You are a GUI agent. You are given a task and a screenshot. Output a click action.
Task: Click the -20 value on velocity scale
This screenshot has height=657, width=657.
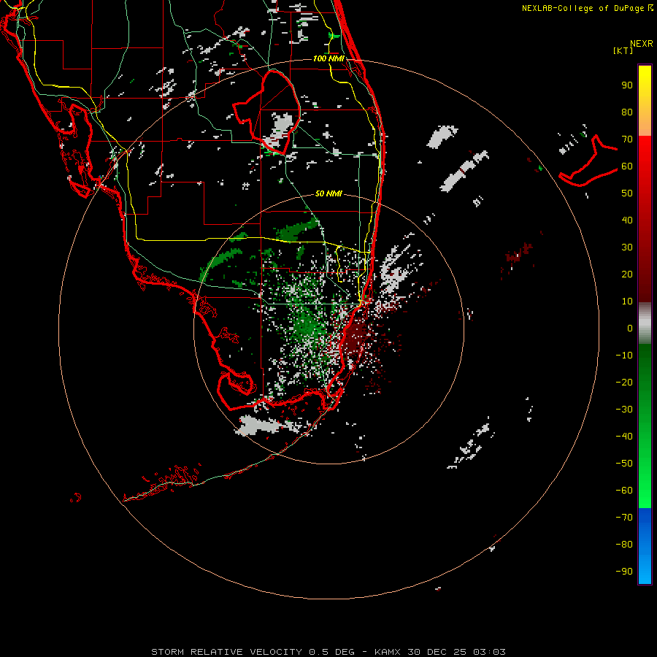624,383
